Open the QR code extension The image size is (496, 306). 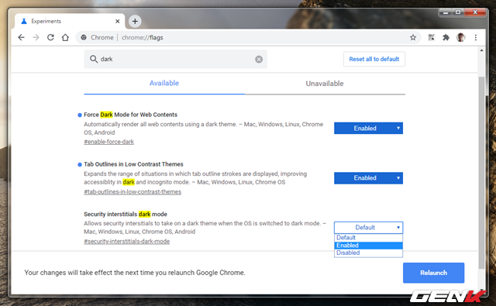[431, 37]
